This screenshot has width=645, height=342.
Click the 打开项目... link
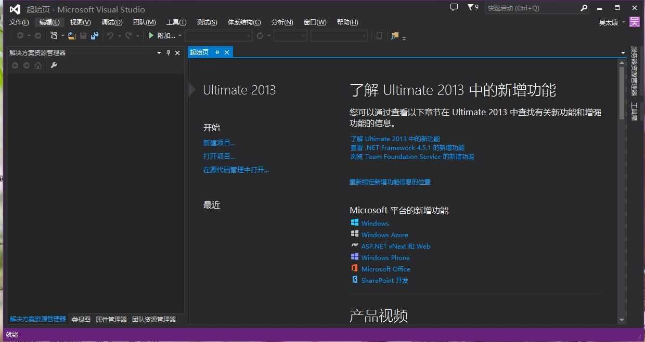coord(219,156)
